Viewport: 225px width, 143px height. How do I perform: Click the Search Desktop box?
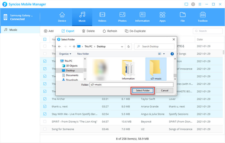click(154, 46)
